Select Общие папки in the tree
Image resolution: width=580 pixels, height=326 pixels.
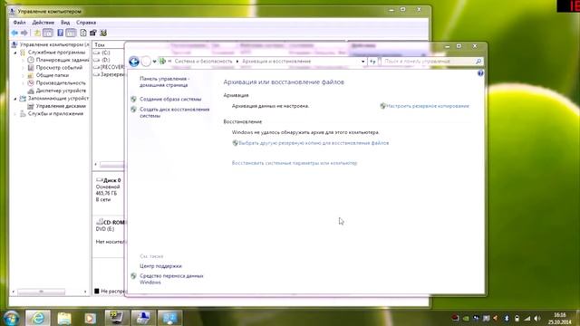(53, 75)
